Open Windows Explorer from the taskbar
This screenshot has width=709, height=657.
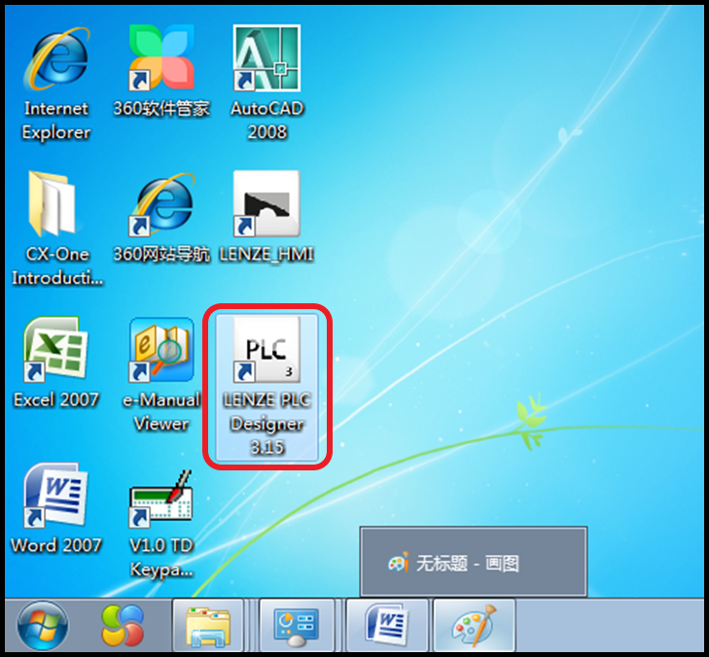pyautogui.click(x=208, y=626)
